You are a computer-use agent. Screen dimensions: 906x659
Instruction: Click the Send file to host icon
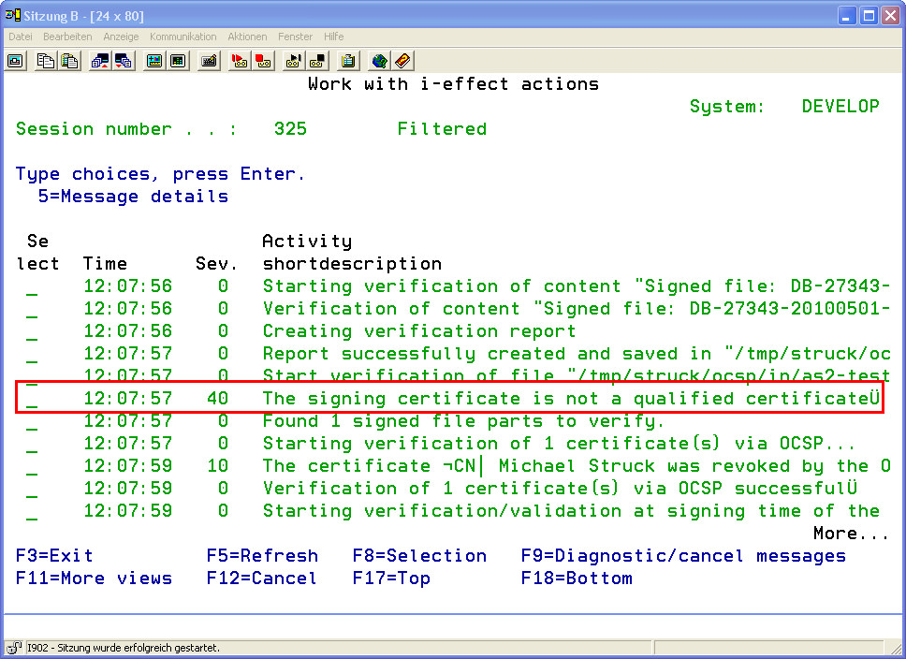99,61
